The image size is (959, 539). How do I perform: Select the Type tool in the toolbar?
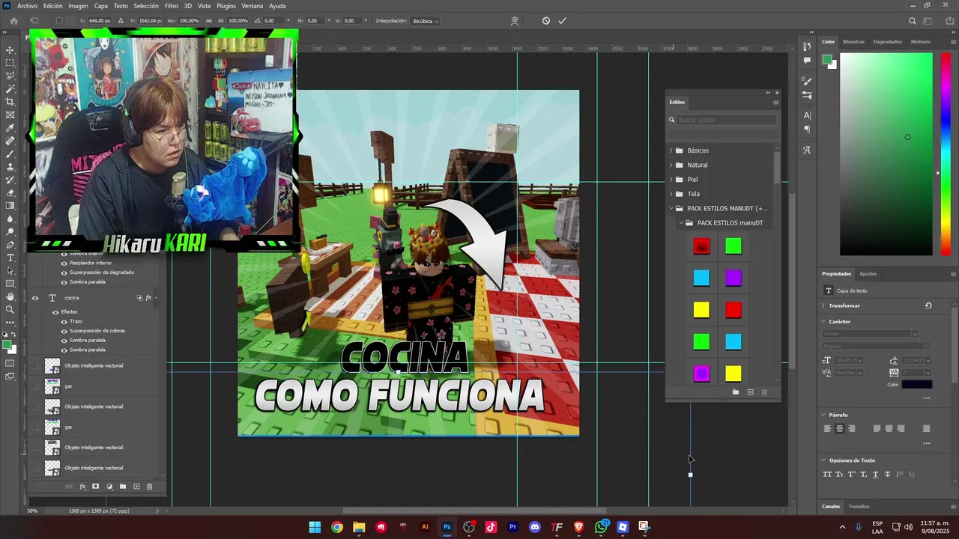pyautogui.click(x=10, y=258)
